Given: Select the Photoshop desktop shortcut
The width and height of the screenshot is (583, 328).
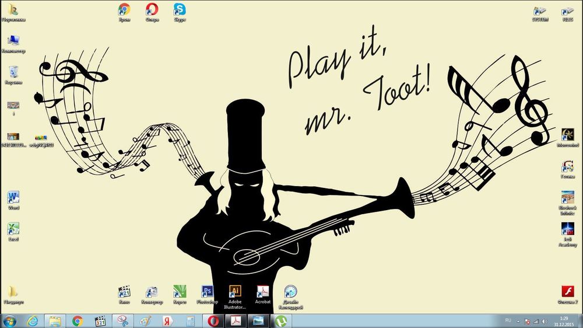Looking at the screenshot, I should (x=207, y=292).
